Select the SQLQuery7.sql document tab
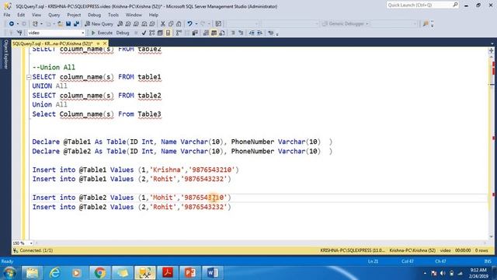497x280 pixels. point(53,44)
